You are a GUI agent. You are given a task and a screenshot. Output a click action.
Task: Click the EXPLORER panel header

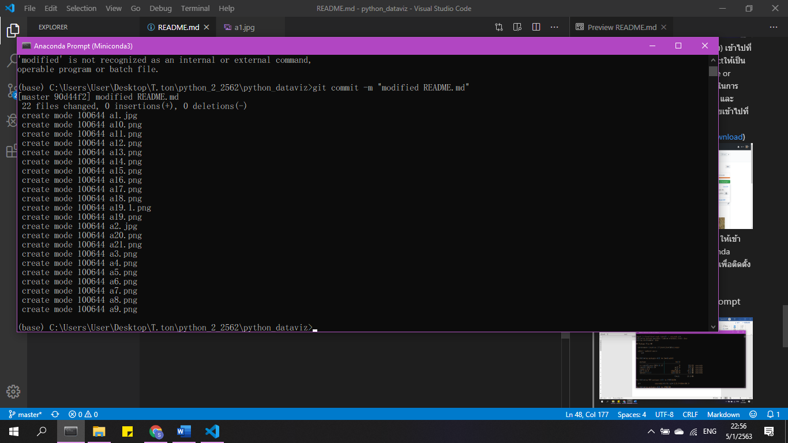click(x=53, y=27)
